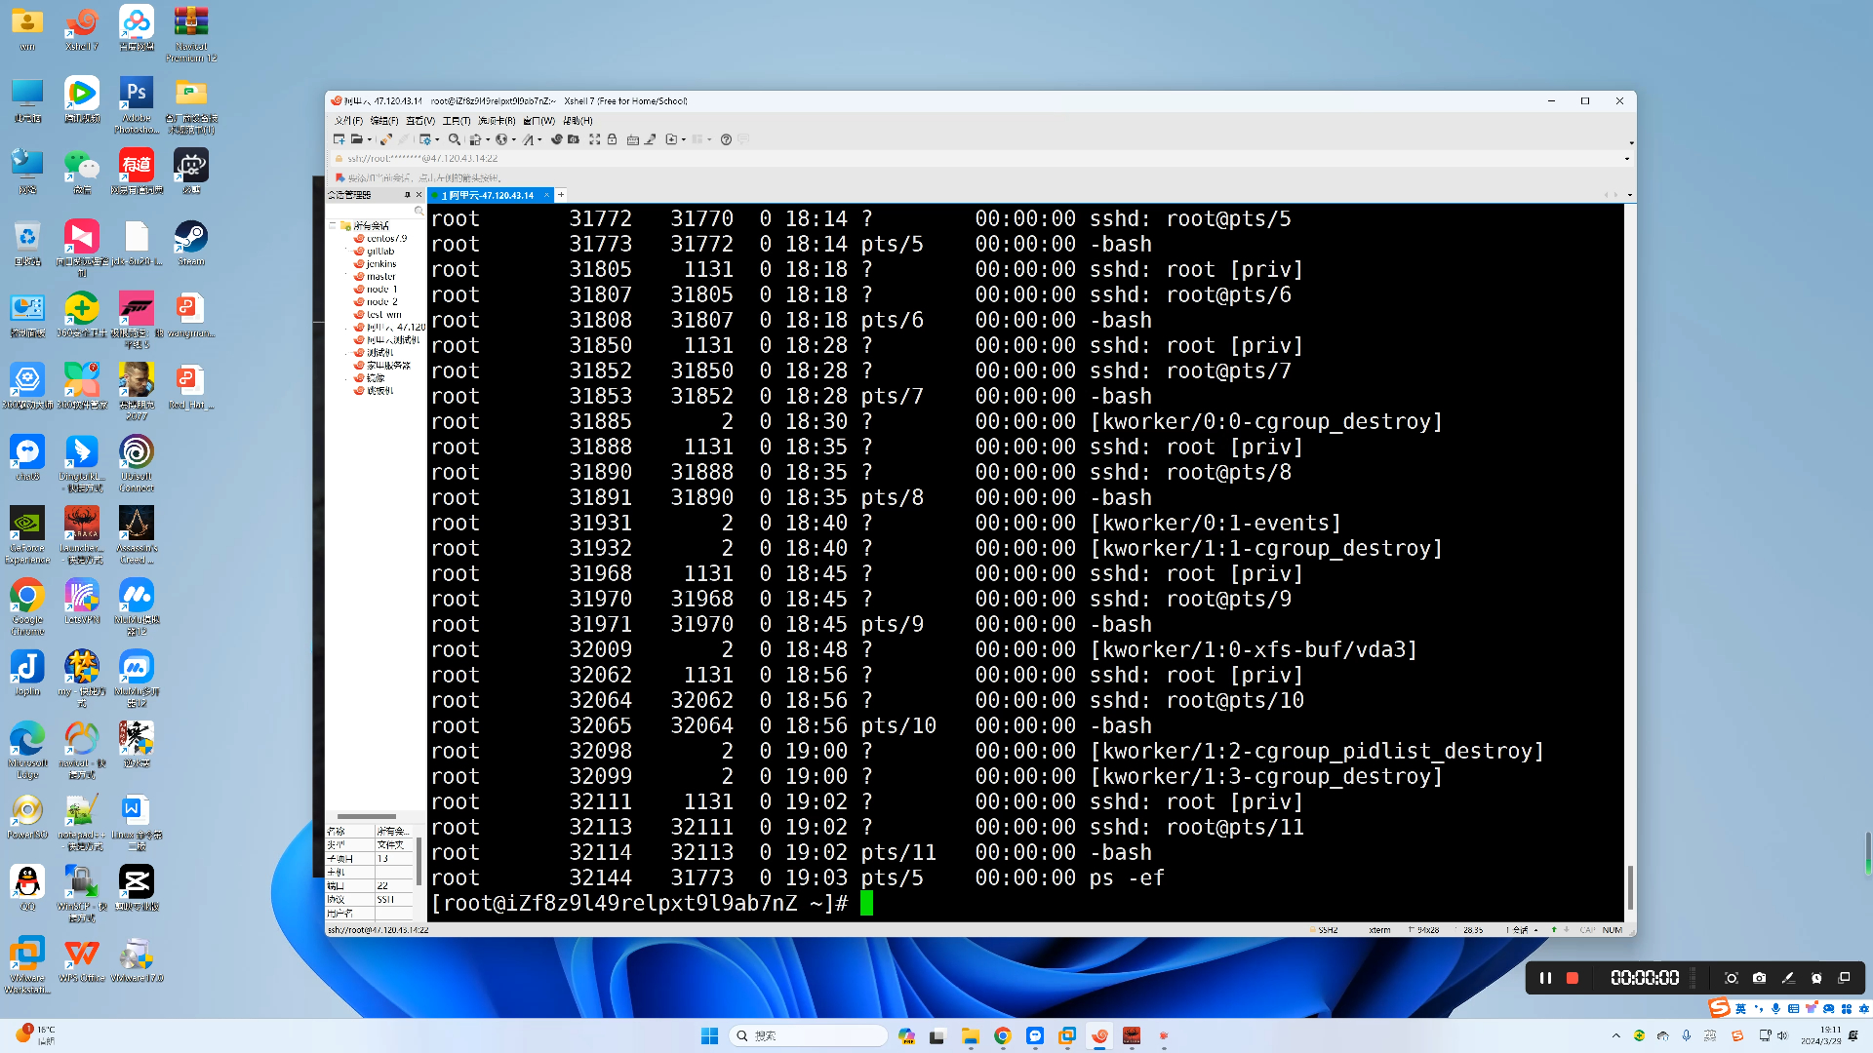Click the keyboard mapping icon in toolbar
1873x1053 pixels.
click(633, 139)
